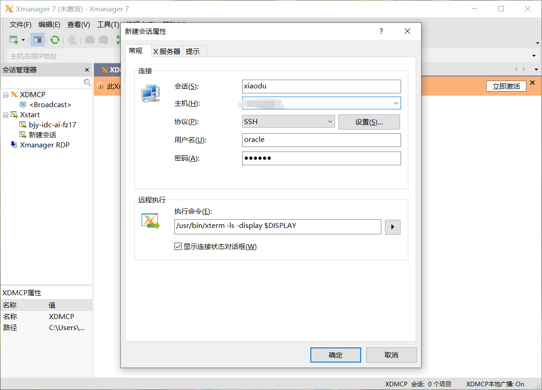This screenshot has width=542, height=390.
Task: Click the C:\Users\... path value
Action: click(x=67, y=328)
